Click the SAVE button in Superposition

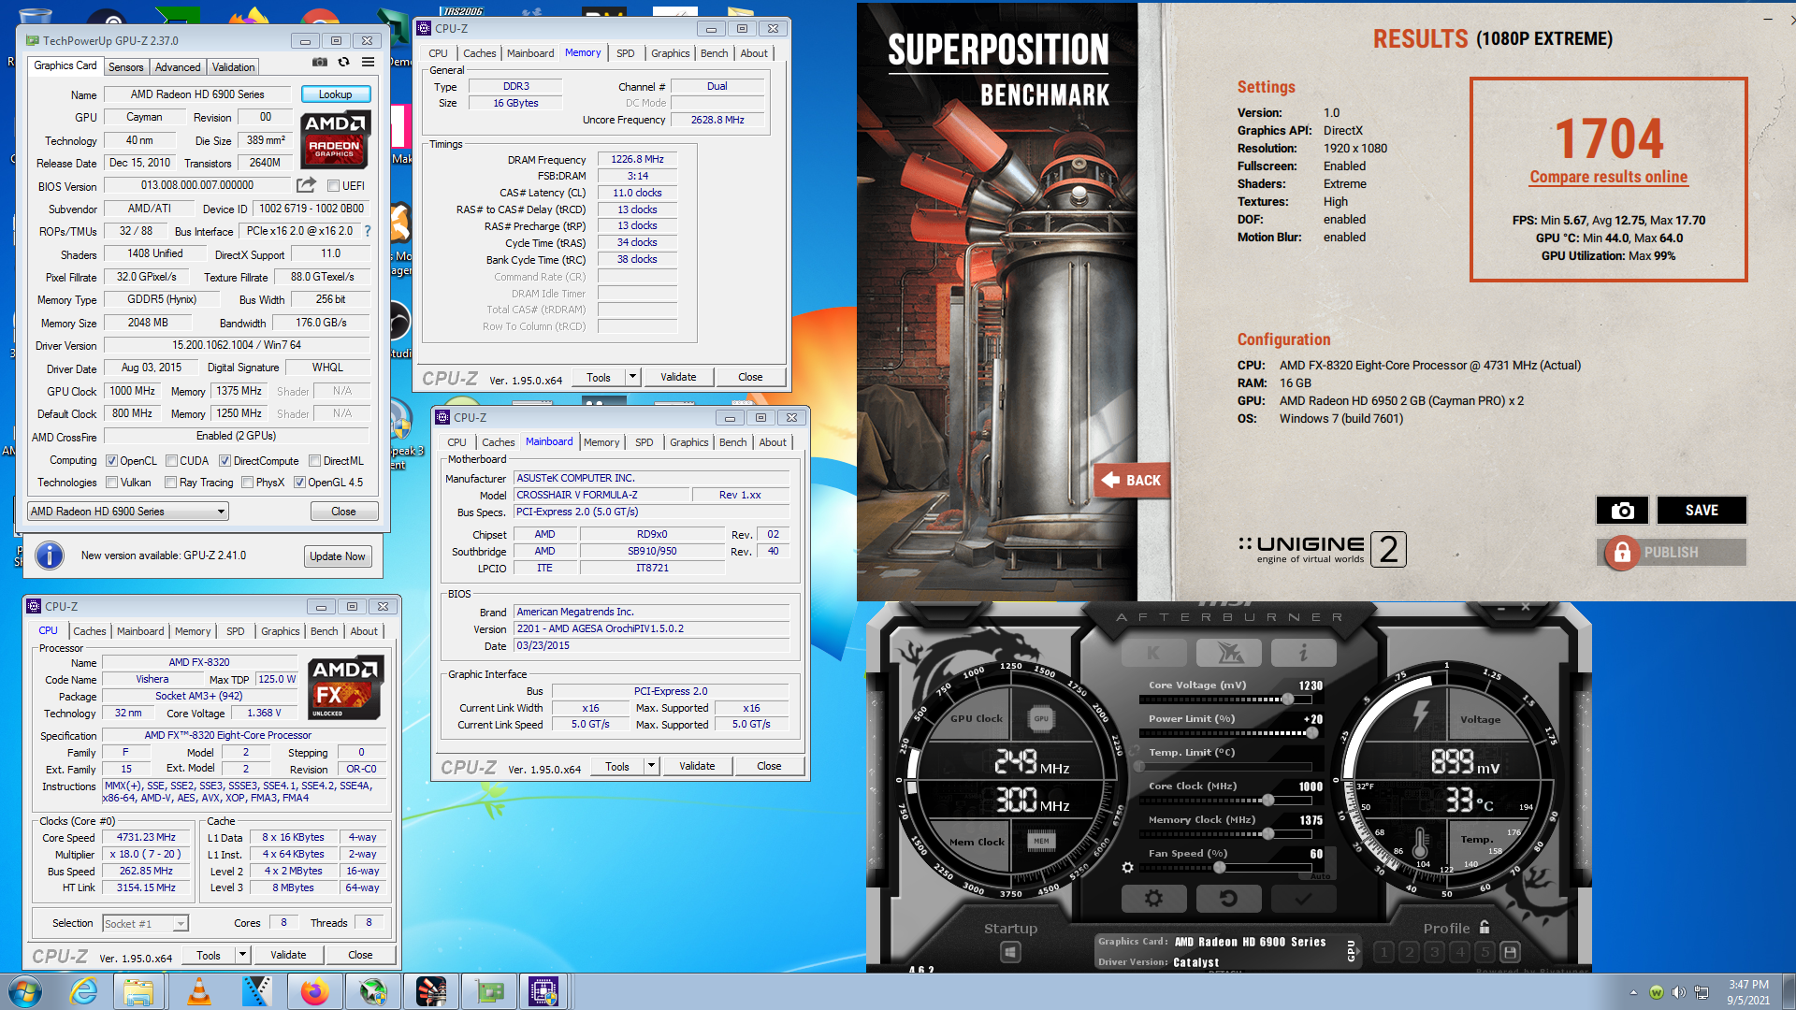1702,510
